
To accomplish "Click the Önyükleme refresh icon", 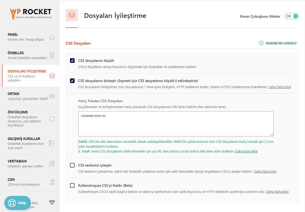I will coord(52,119).
